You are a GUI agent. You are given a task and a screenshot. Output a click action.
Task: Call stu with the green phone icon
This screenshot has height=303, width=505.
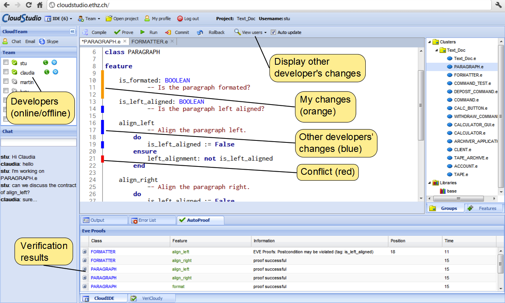(46, 62)
